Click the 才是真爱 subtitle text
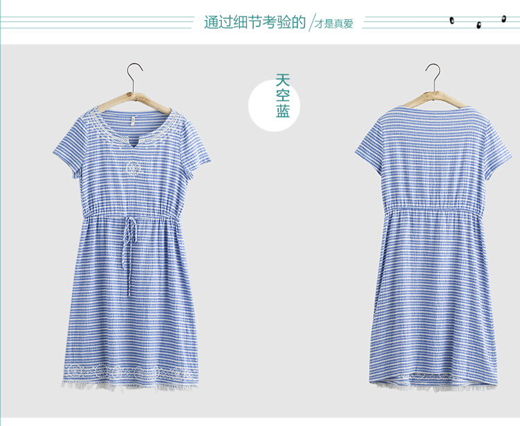520x426 pixels. click(x=334, y=24)
